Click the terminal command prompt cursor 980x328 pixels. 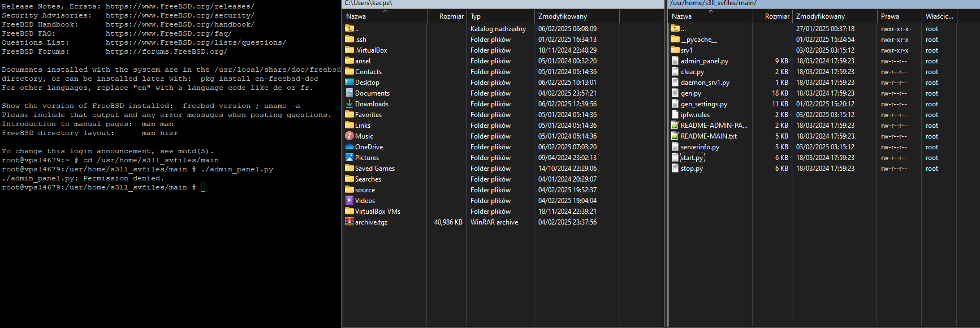click(203, 187)
